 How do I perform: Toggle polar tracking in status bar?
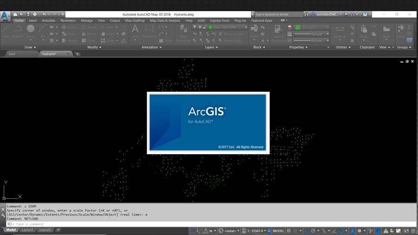313,231
